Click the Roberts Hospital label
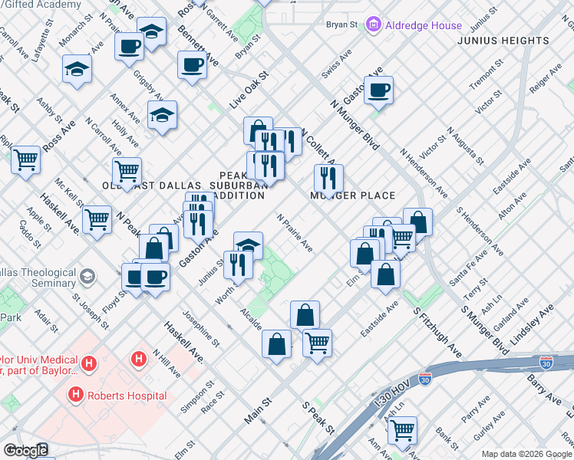 click(x=127, y=396)
